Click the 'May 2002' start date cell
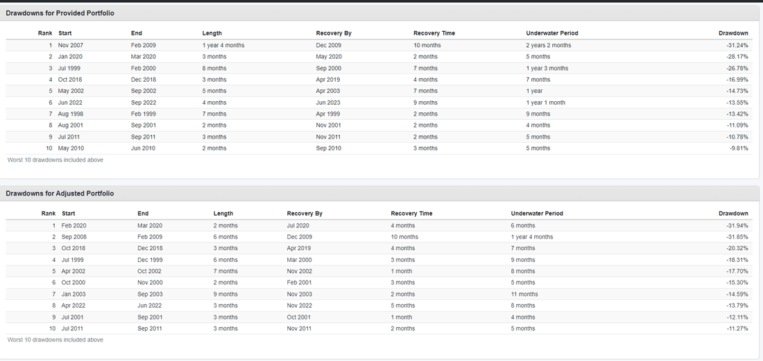The width and height of the screenshot is (763, 361). tap(71, 91)
